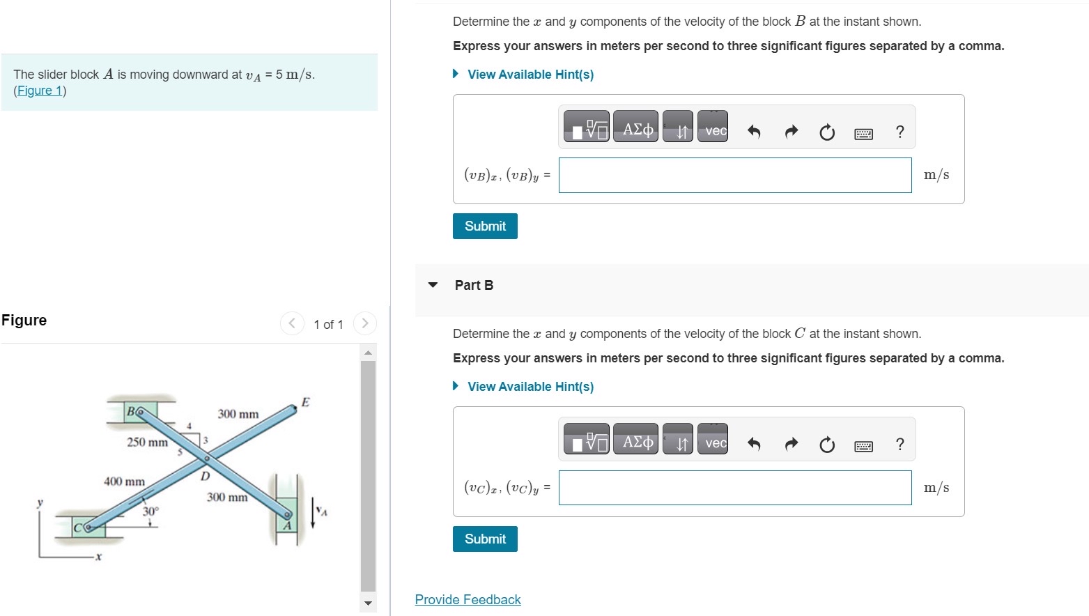Submit the Part A answer
The width and height of the screenshot is (1089, 616).
(x=484, y=226)
